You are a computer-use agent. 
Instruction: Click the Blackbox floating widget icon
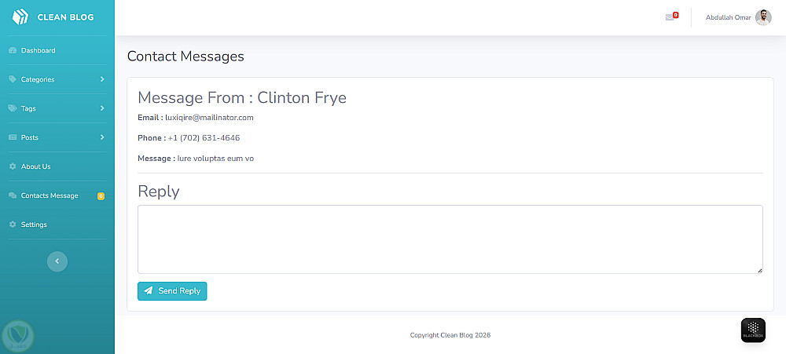click(x=753, y=330)
